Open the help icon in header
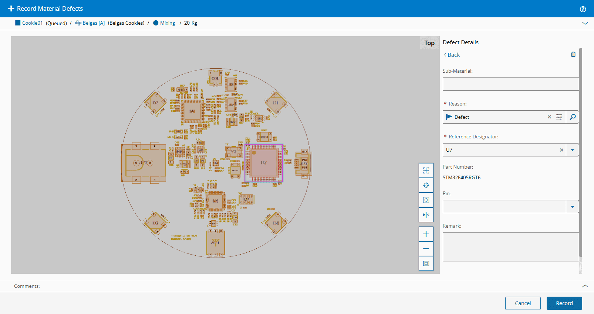Viewport: 594px width, 314px height. click(583, 9)
